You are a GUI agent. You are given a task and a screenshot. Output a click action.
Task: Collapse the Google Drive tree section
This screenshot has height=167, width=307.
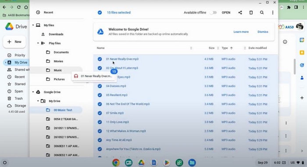tap(33, 92)
